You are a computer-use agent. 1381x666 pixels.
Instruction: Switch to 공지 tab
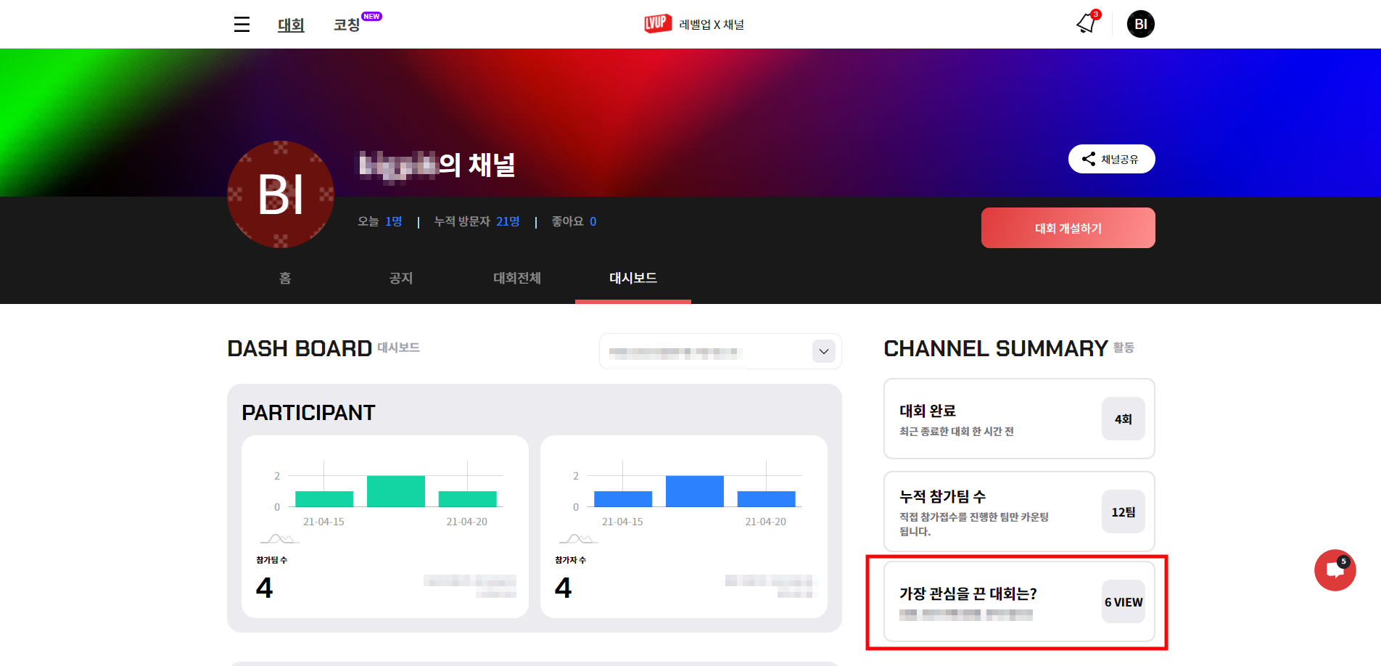point(401,278)
